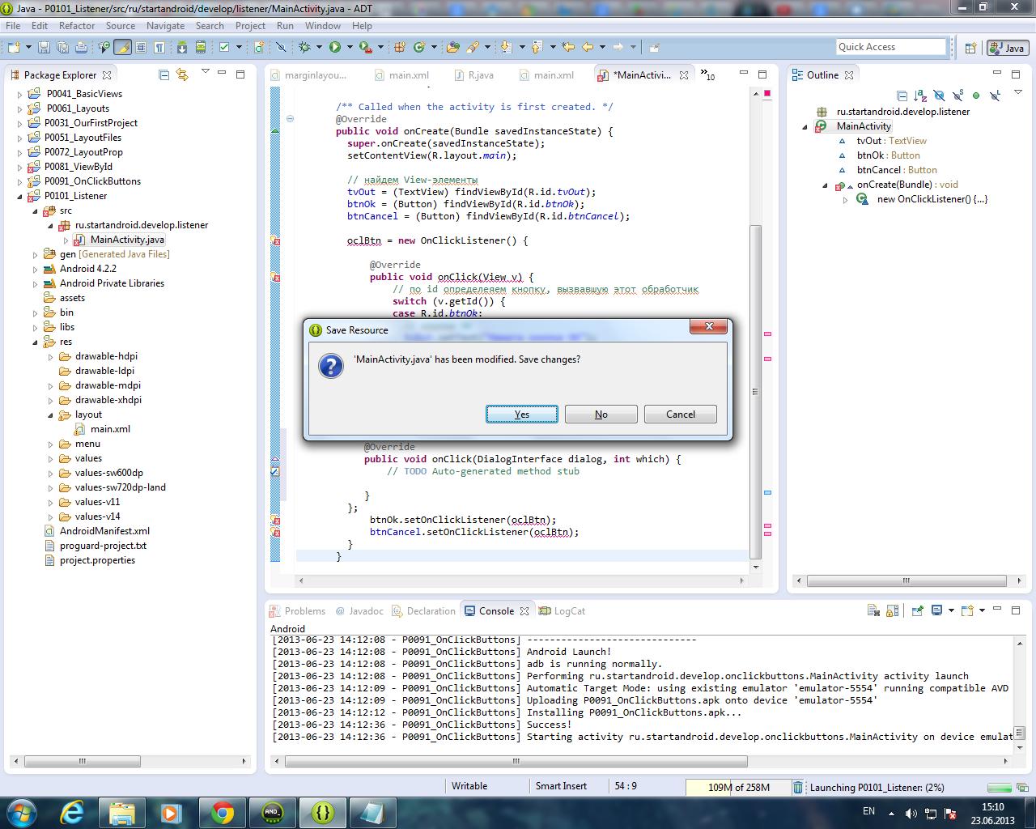Click Cancel in the Save Resource dialog

coord(681,414)
